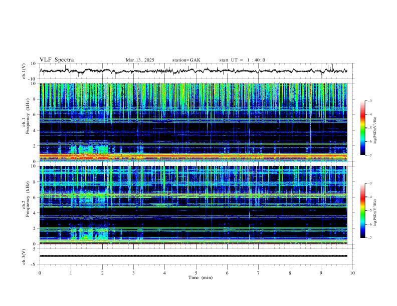Click time axis tick label 0
397x306 pixels.
coord(40,273)
